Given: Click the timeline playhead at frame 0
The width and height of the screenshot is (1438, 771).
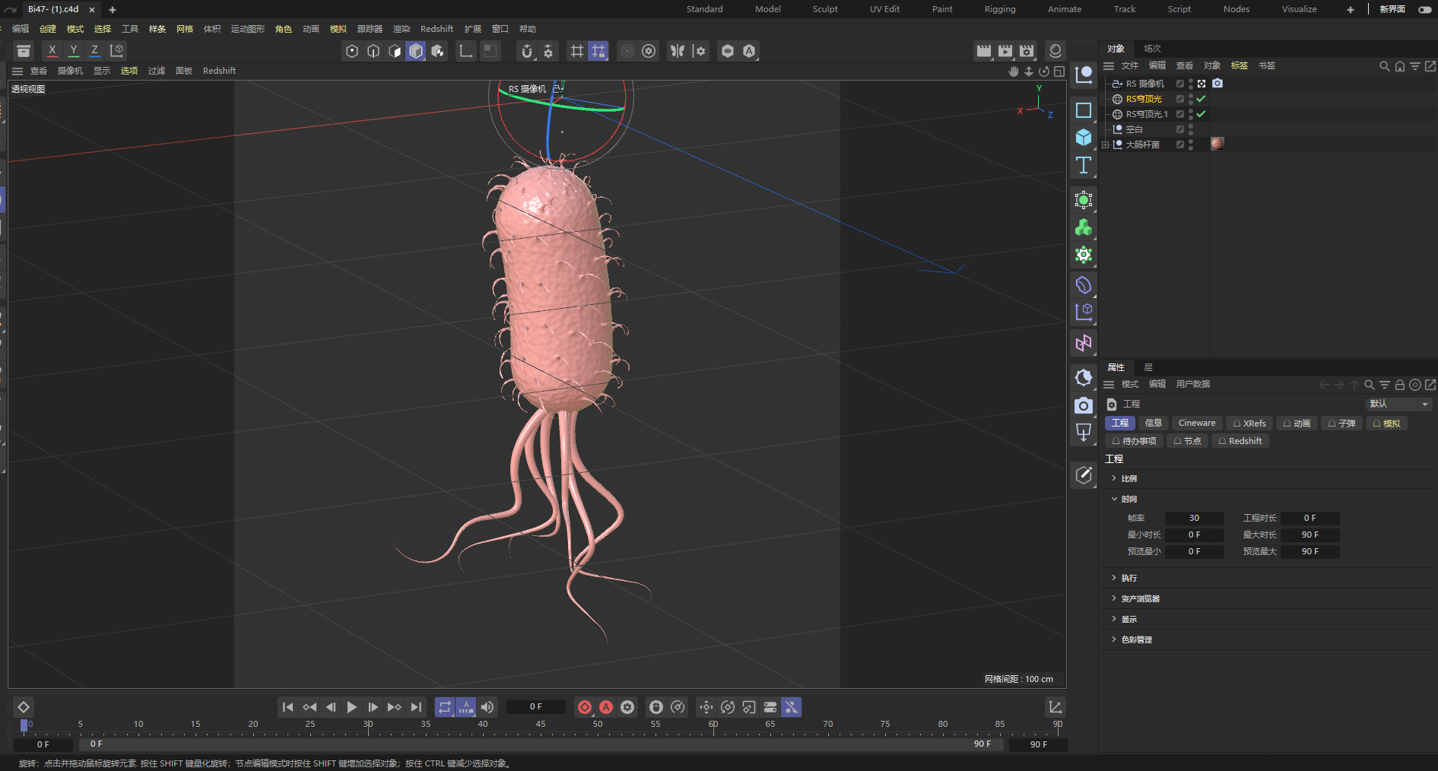Looking at the screenshot, I should pyautogui.click(x=24, y=725).
